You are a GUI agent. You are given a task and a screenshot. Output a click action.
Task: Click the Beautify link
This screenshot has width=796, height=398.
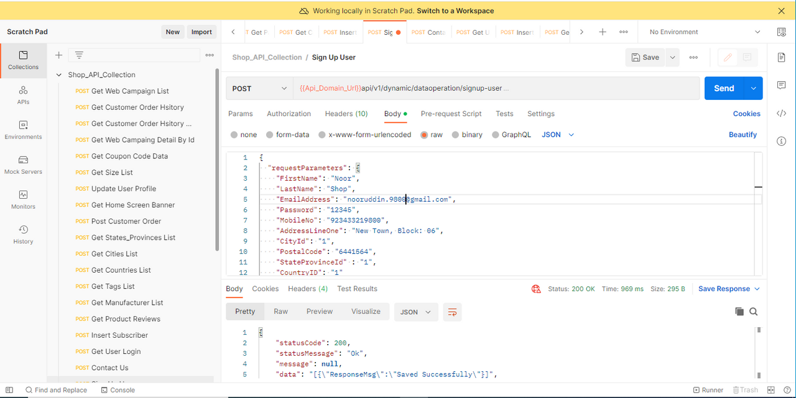[743, 135]
